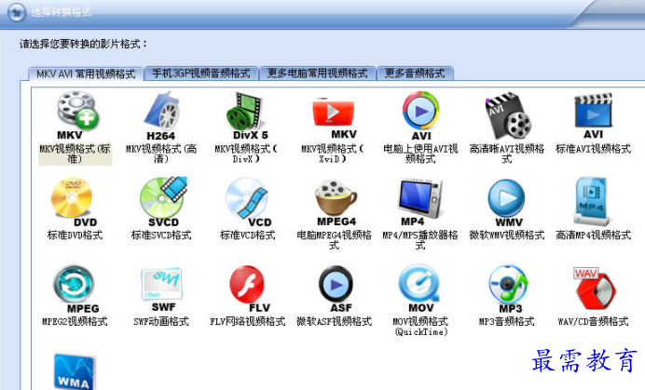Choose the SWF animation format icon

pyautogui.click(x=161, y=289)
